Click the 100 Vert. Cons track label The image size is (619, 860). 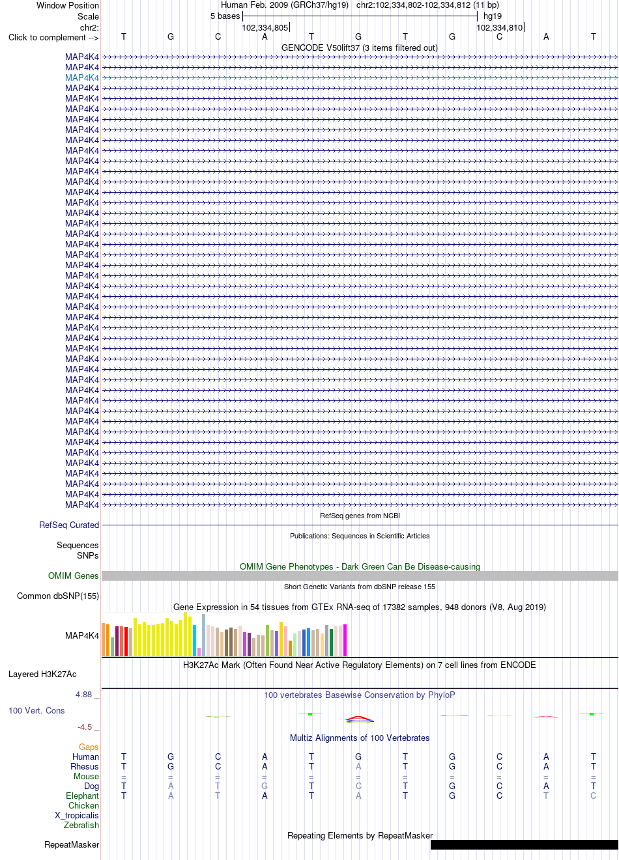(x=36, y=710)
